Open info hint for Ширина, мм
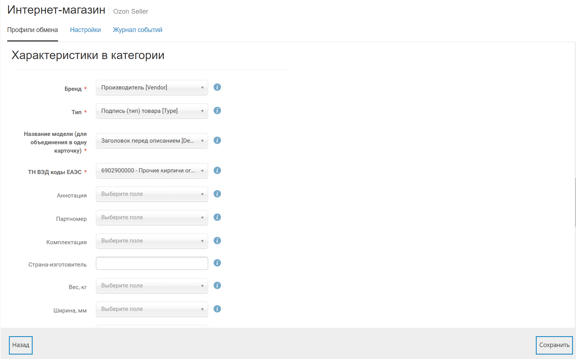This screenshot has width=576, height=359. [x=217, y=309]
